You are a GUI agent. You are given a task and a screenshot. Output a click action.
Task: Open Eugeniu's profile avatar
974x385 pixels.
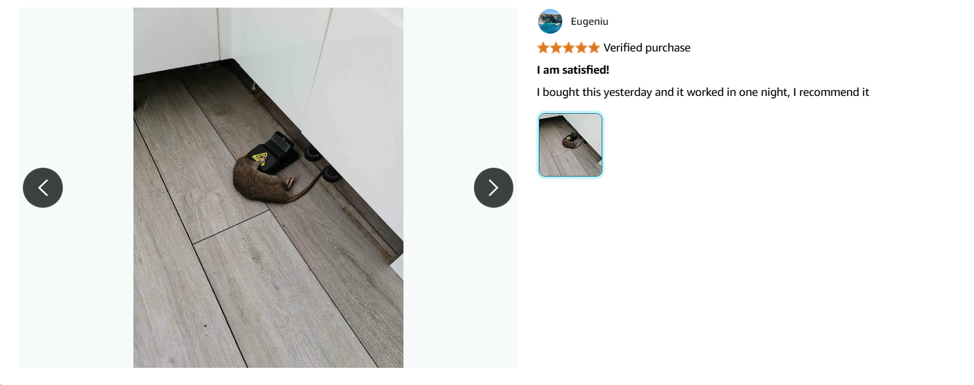pos(550,21)
